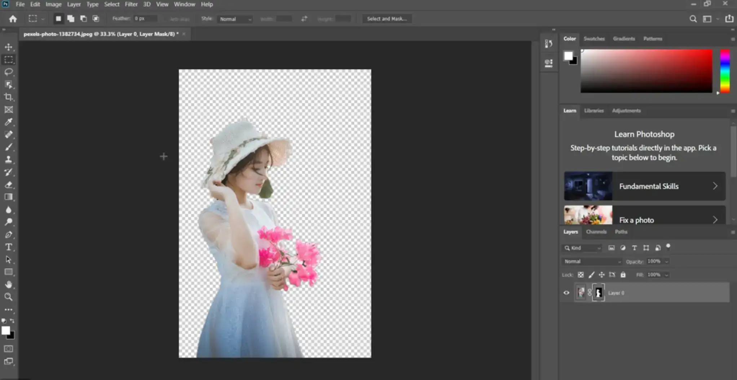Screen dimensions: 737x380
Task: Open the Window menu
Action: tap(184, 4)
